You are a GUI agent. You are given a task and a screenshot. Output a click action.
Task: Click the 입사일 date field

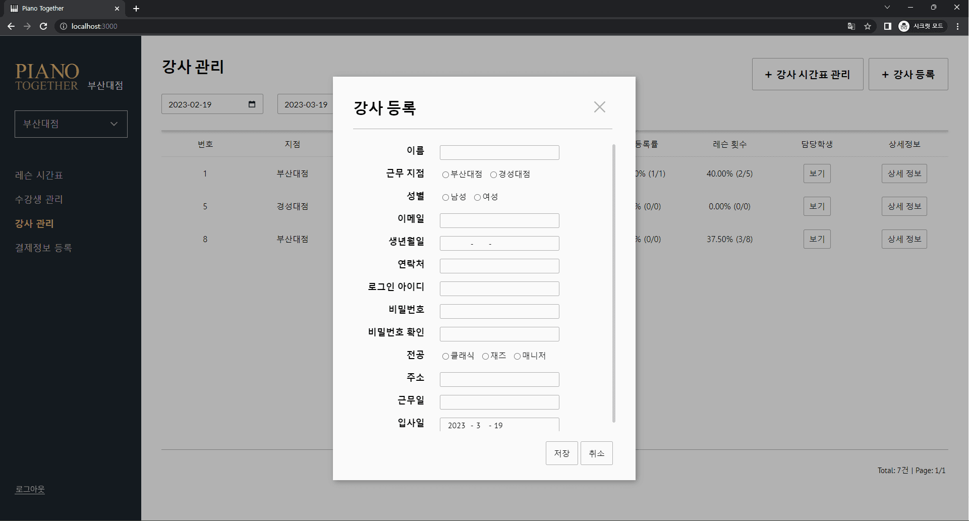[x=499, y=425]
